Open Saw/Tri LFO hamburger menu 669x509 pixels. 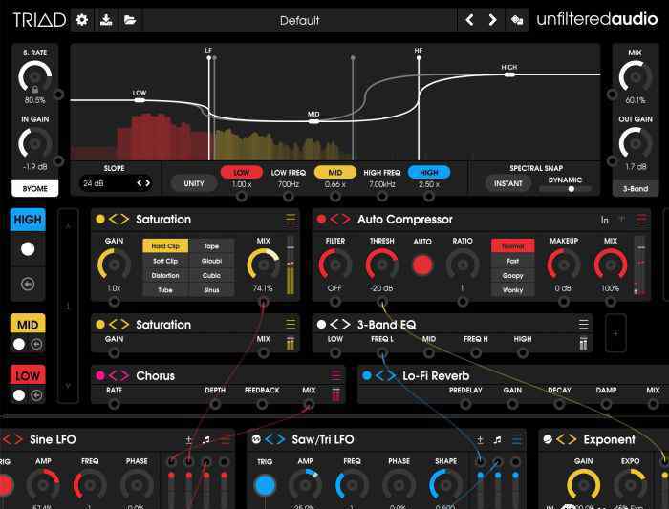[516, 439]
